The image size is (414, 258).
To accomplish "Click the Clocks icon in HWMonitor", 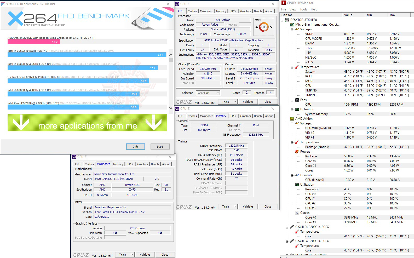I will (297, 213).
